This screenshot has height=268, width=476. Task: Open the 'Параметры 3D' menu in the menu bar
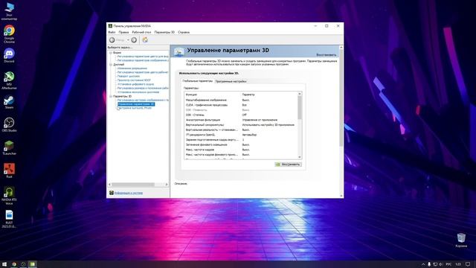pyautogui.click(x=164, y=32)
